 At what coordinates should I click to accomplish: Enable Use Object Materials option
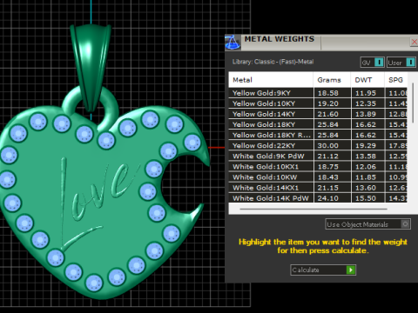point(367,224)
